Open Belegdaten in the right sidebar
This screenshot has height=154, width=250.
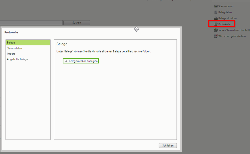[x=225, y=12]
